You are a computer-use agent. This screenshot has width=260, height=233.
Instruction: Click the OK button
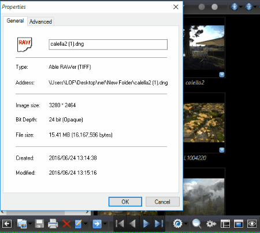tap(125, 202)
